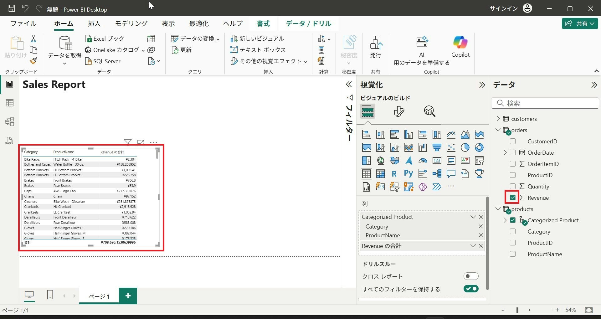Get more visuals via the gallery ellipsis
The height and width of the screenshot is (319, 601).
point(451,186)
